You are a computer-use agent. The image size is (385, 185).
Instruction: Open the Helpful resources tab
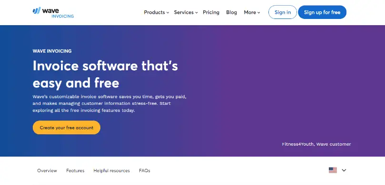click(x=111, y=171)
